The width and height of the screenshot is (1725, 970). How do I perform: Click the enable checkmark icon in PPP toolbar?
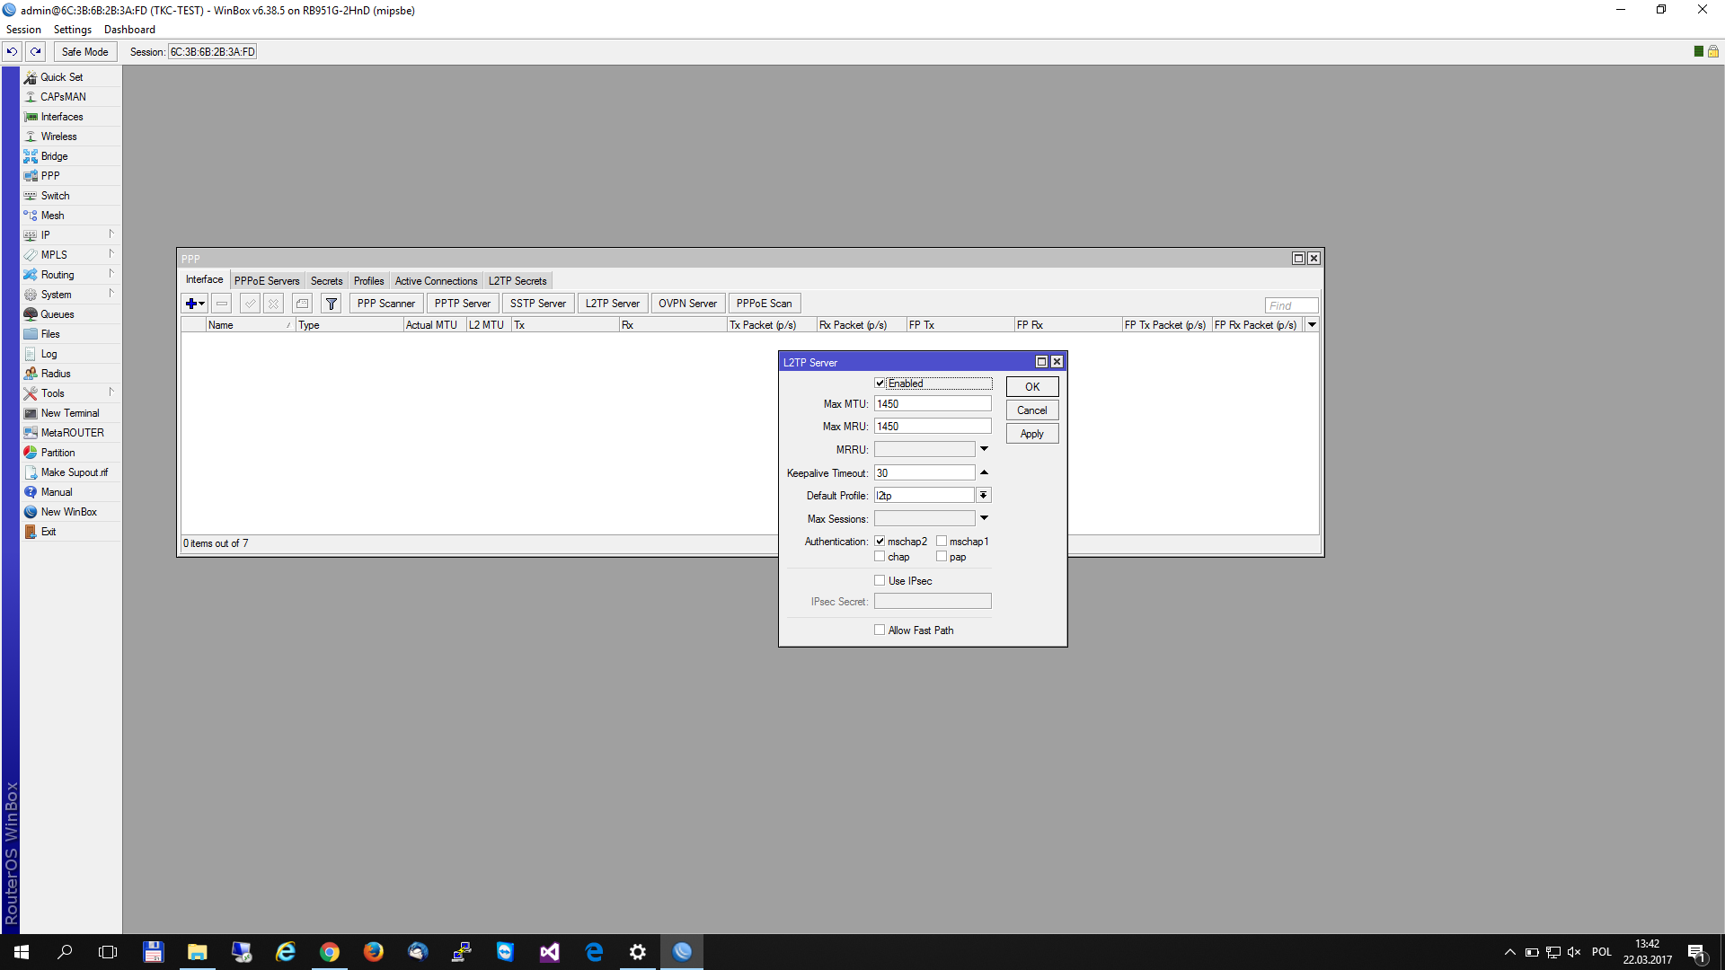point(251,304)
